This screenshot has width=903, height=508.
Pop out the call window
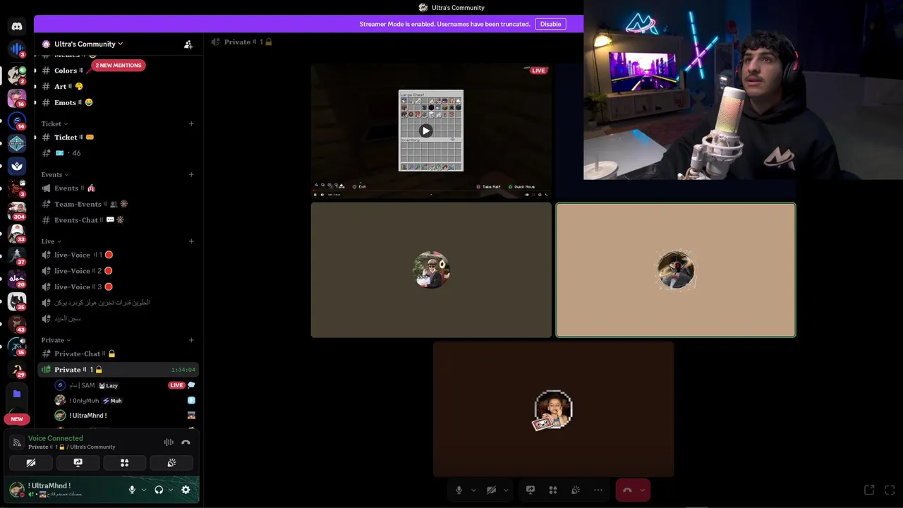[x=869, y=490]
